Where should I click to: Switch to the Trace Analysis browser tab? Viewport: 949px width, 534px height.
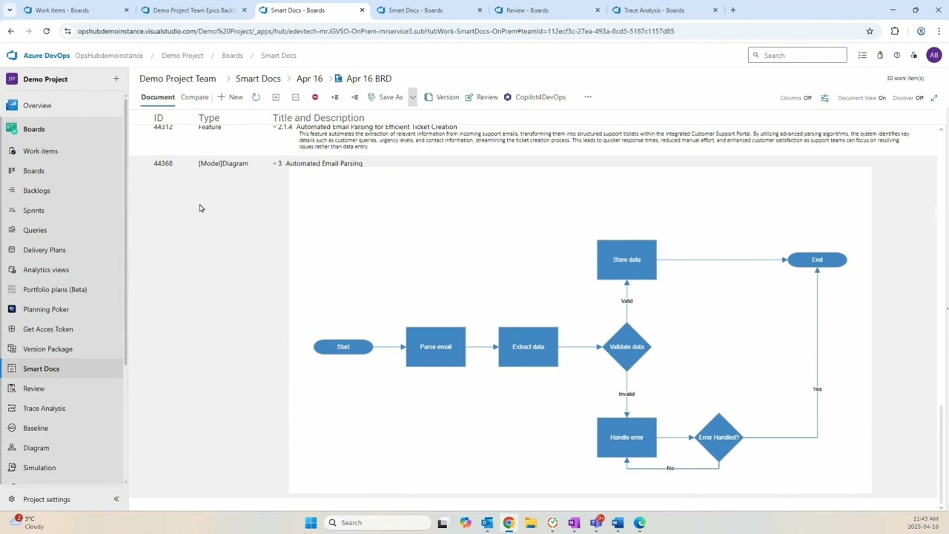click(x=664, y=10)
